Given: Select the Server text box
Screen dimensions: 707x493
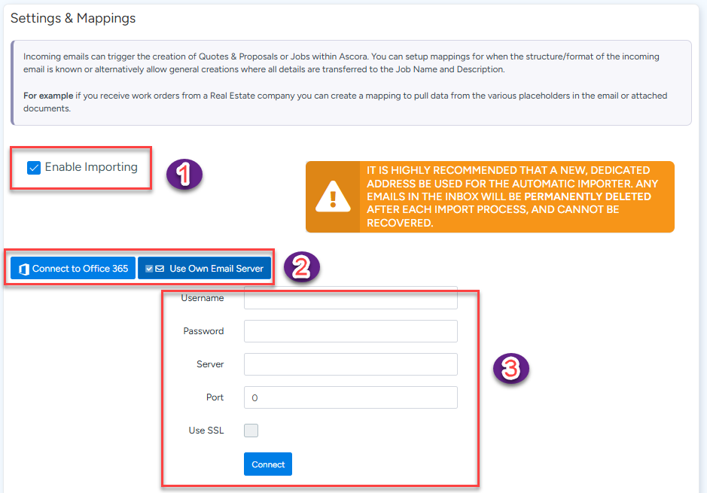Looking at the screenshot, I should coord(350,364).
